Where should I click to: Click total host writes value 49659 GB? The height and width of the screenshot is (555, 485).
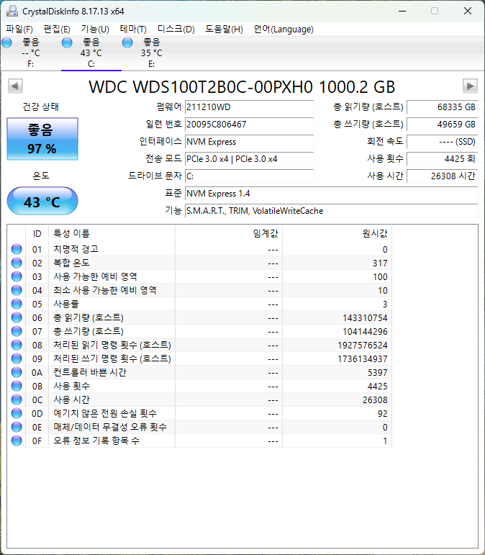443,125
